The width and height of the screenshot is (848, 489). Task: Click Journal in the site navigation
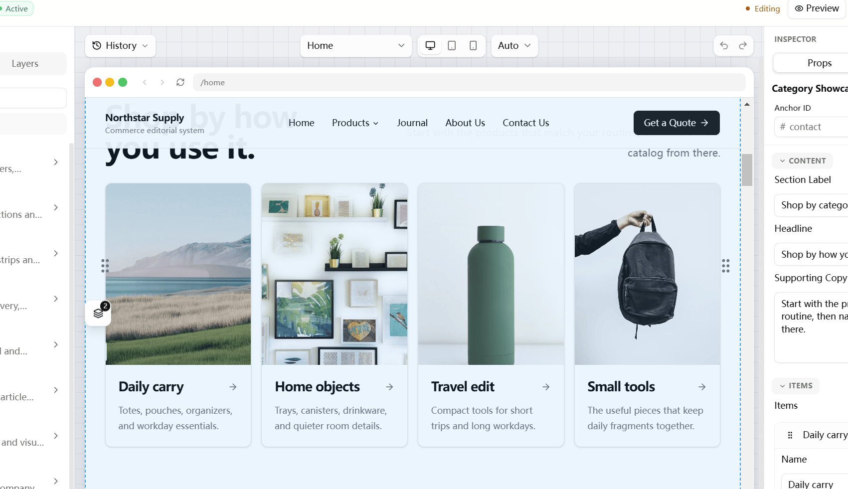coord(412,123)
